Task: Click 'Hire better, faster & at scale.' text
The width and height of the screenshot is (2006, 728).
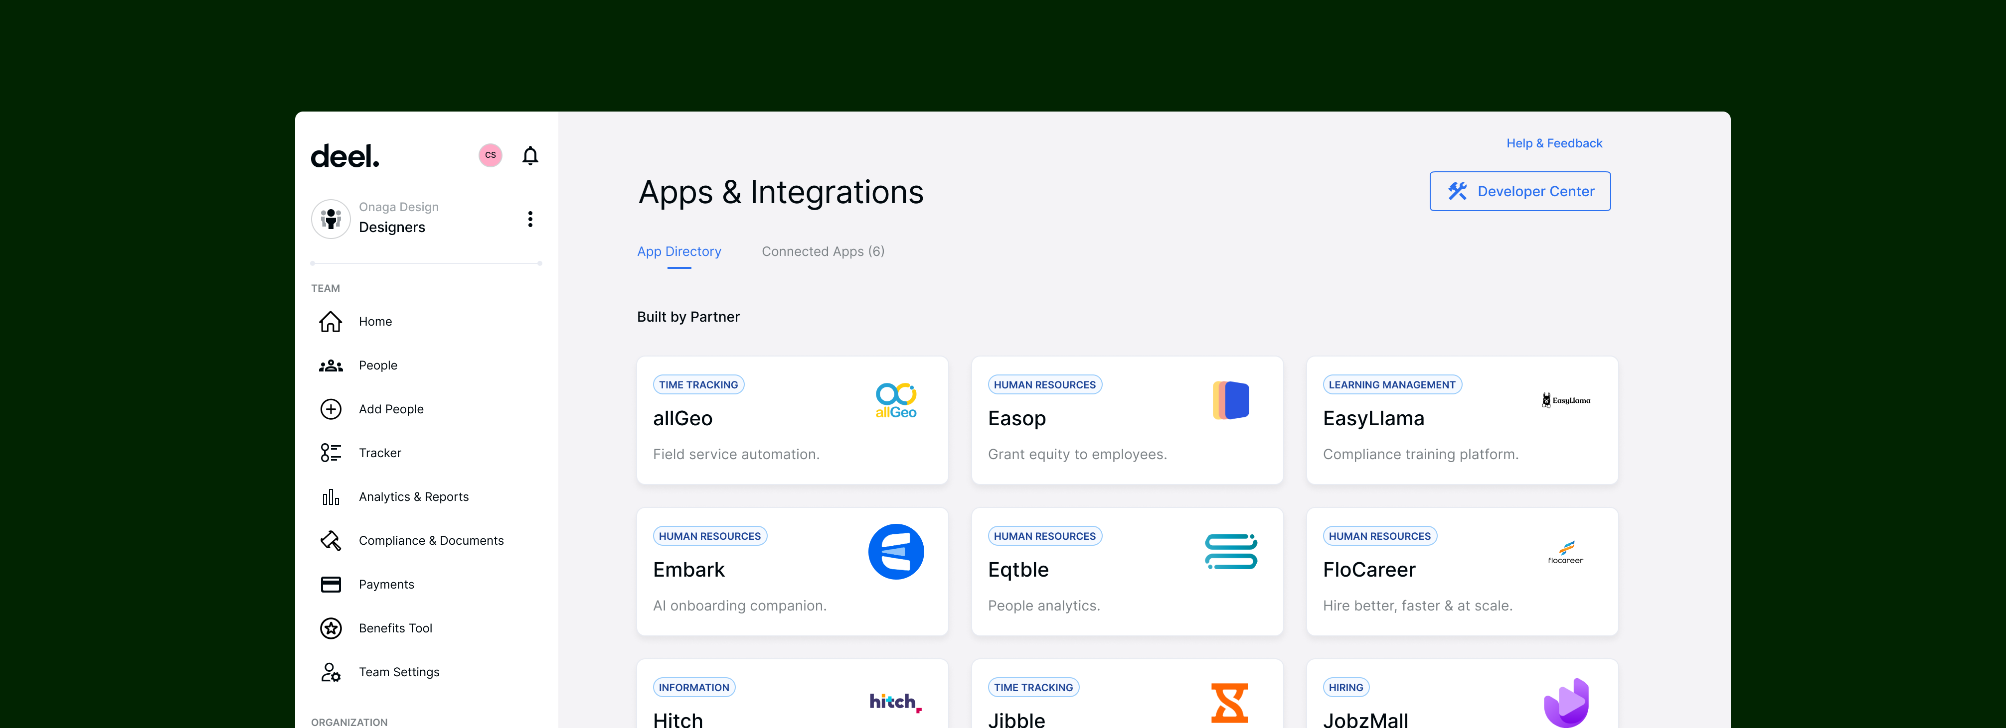Action: pos(1417,606)
